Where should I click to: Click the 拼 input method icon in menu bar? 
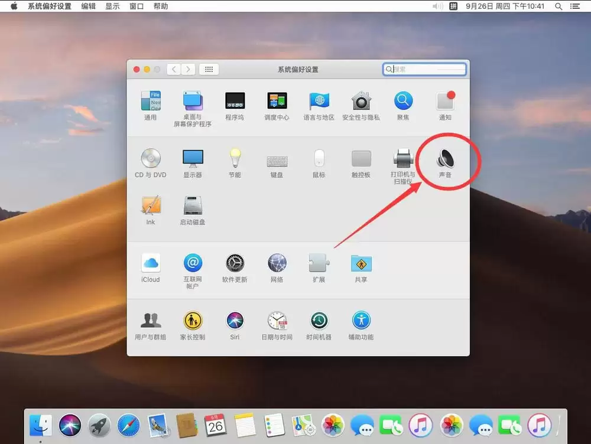pos(453,6)
